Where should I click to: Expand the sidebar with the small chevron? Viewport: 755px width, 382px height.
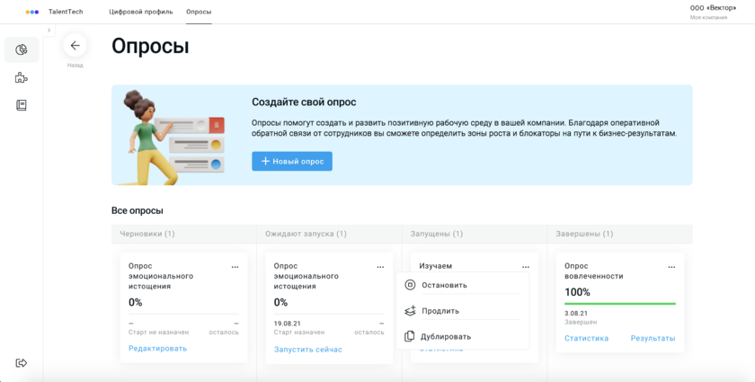pos(49,31)
